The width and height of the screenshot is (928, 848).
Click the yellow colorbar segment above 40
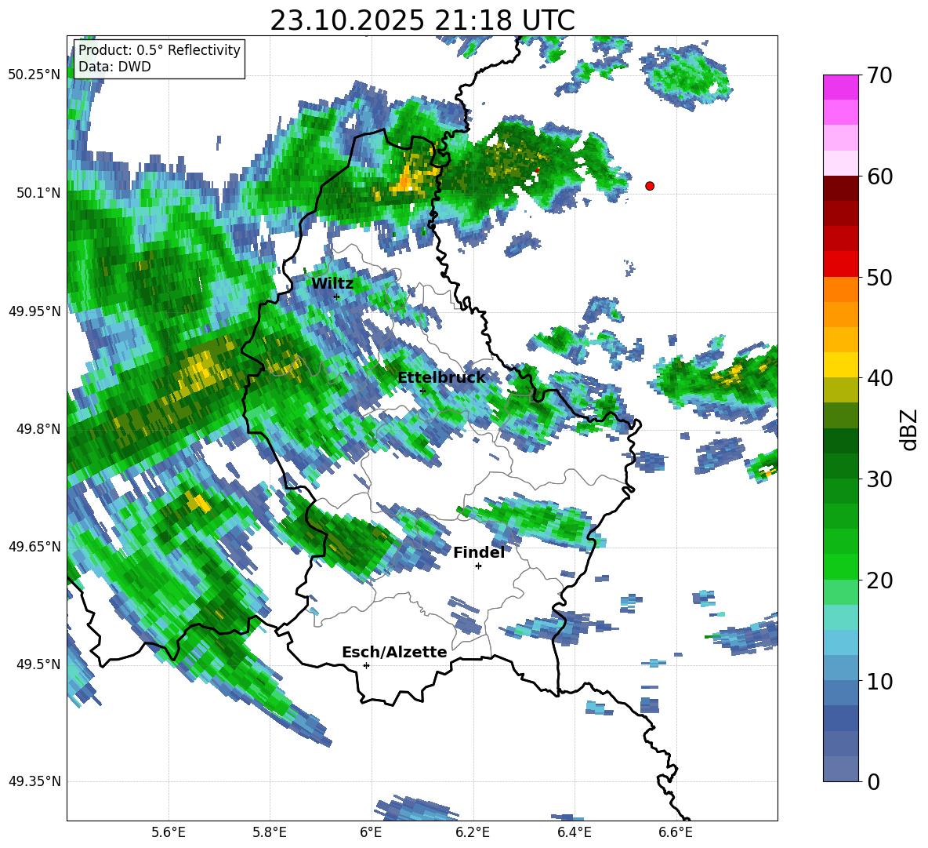[x=840, y=365]
